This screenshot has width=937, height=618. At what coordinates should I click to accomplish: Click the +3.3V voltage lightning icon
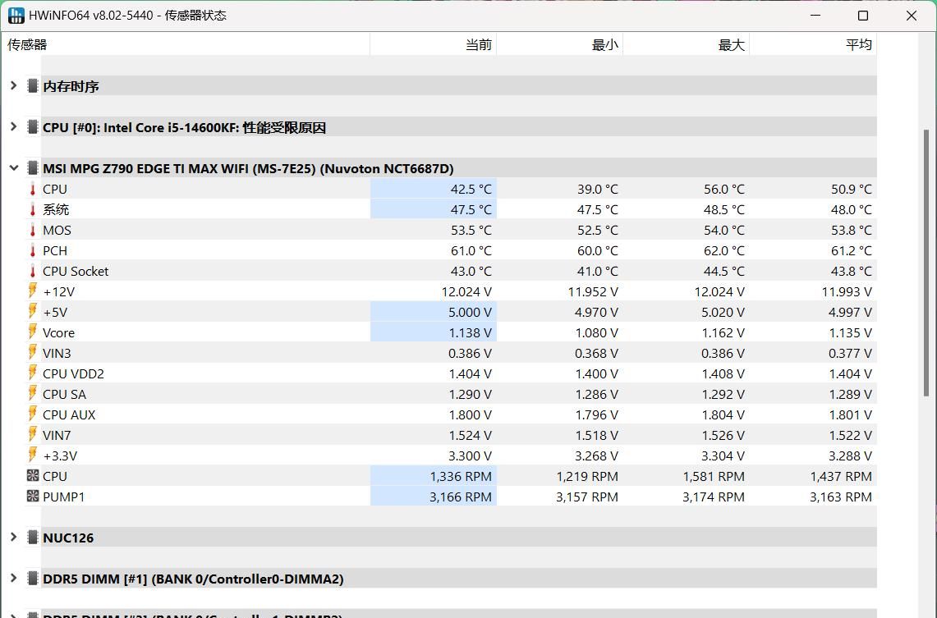click(x=32, y=455)
